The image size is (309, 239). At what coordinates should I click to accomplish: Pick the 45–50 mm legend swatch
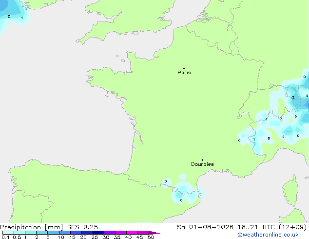coord(143,233)
